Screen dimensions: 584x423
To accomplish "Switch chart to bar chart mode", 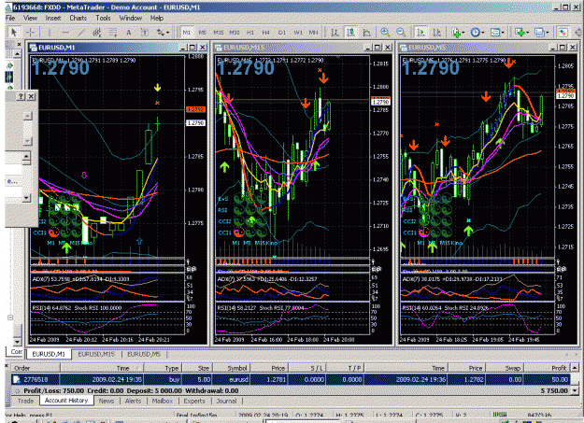I will pos(335,33).
